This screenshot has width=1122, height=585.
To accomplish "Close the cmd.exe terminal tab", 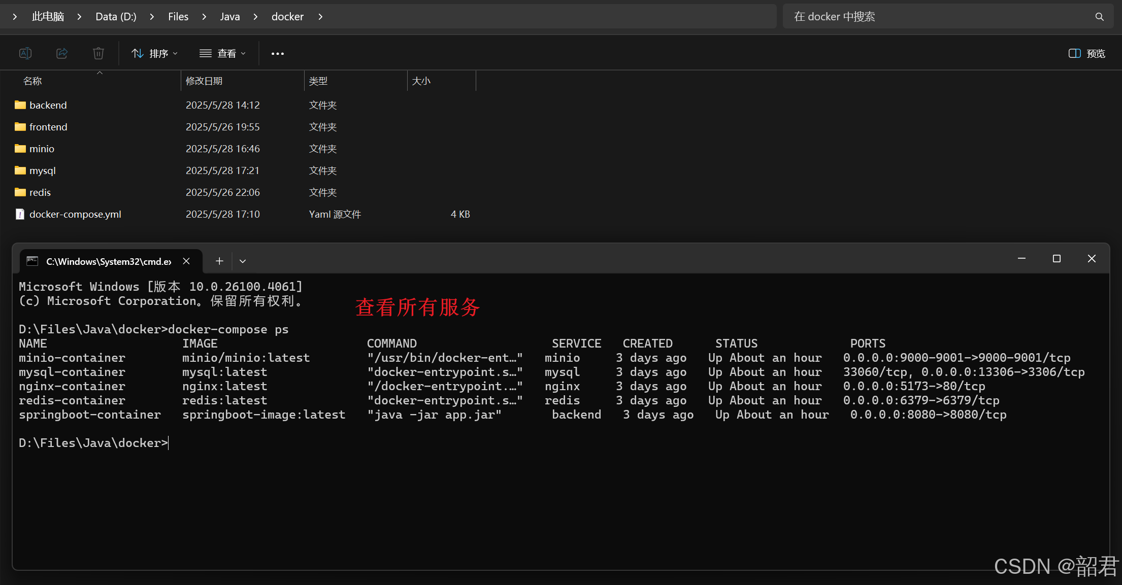I will pyautogui.click(x=186, y=261).
